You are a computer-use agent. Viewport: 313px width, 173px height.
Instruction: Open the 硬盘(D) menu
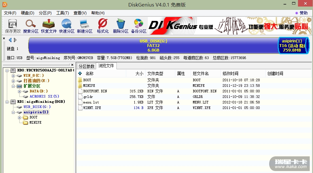[x=27, y=13]
